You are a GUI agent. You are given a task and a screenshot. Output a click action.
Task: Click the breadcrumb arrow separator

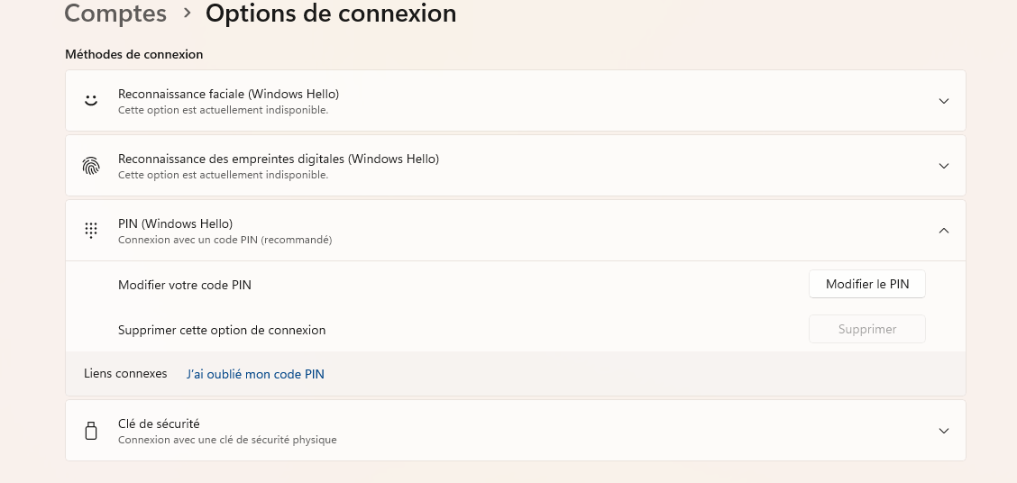[x=187, y=13]
